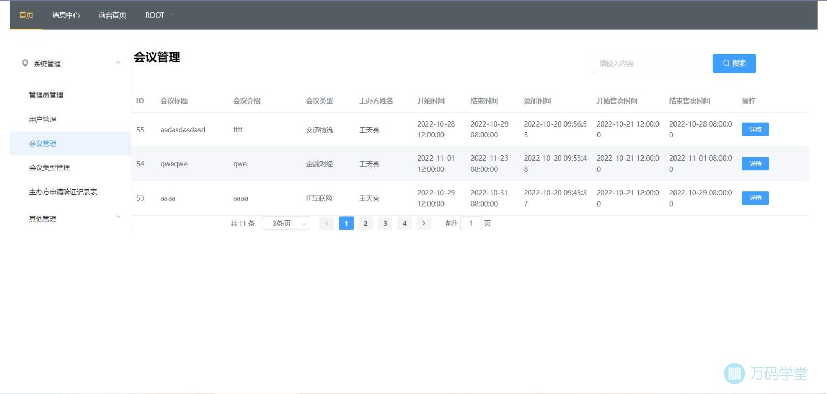The height and width of the screenshot is (394, 827).
Task: Click the ffff meeting intro cell
Action: [238, 130]
